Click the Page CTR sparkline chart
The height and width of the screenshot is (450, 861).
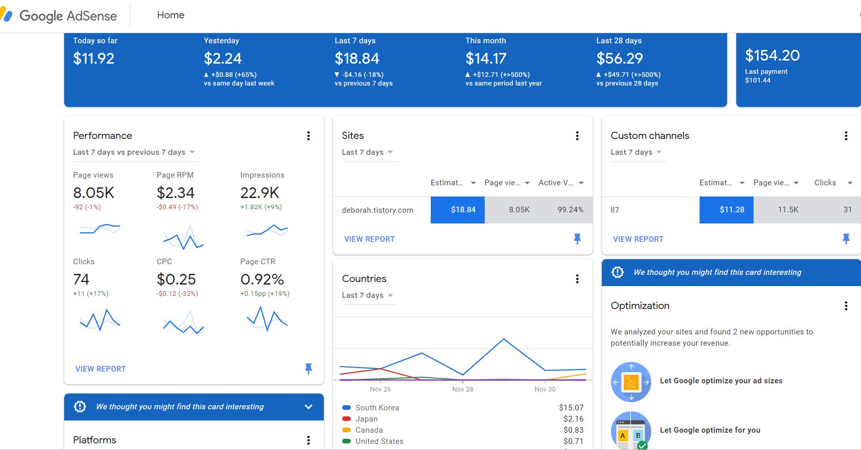click(x=267, y=319)
